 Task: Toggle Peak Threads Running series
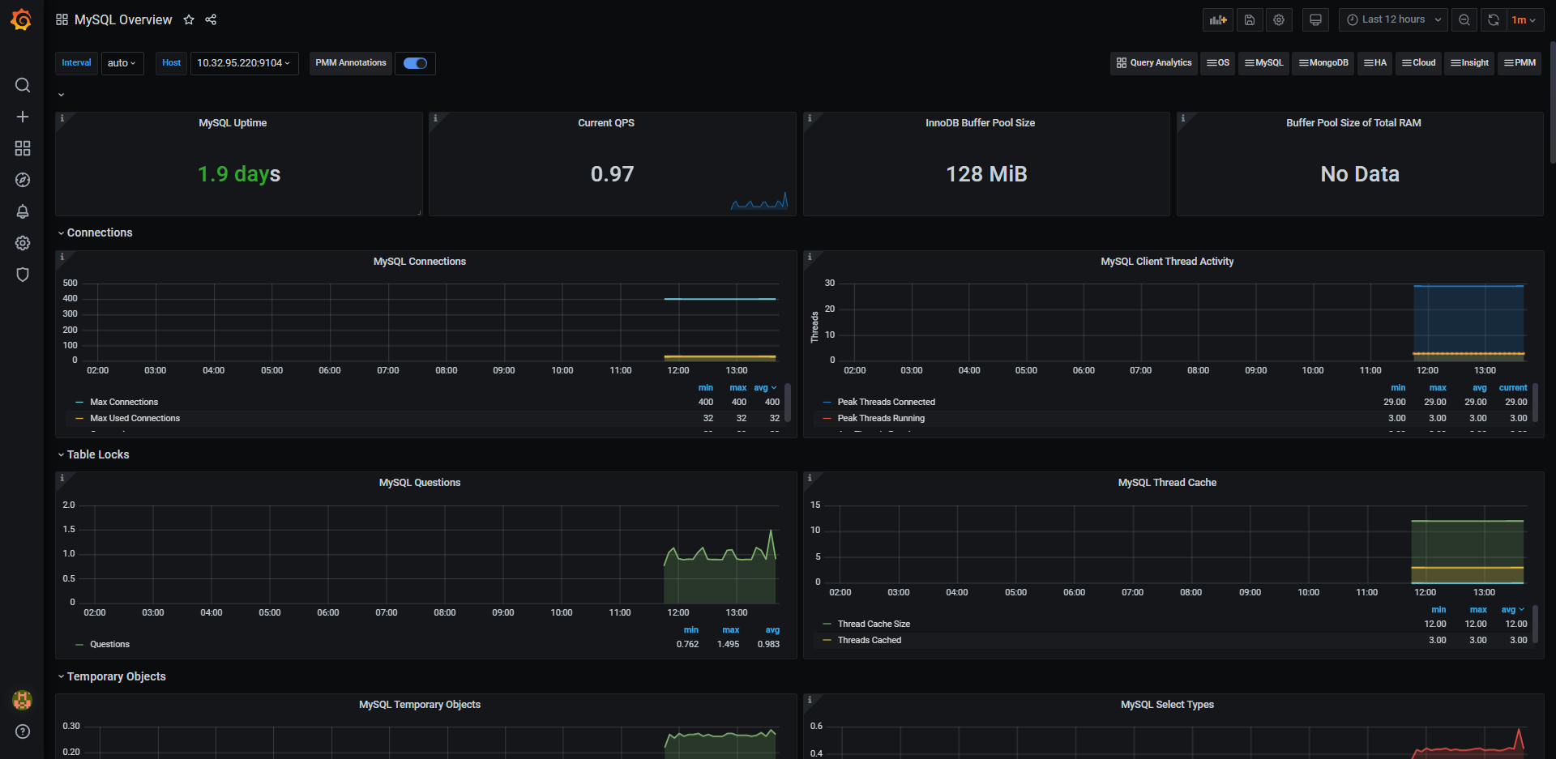tap(881, 418)
